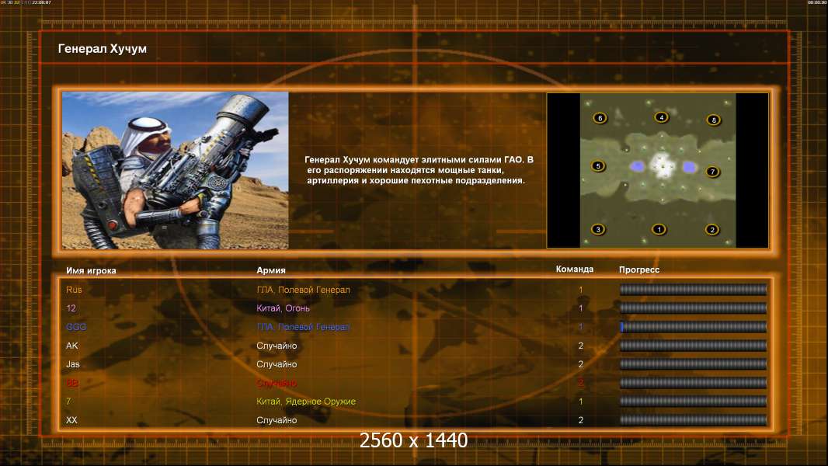This screenshot has width=828, height=466.
Task: Click team number 2 in the BB row
Action: (580, 383)
